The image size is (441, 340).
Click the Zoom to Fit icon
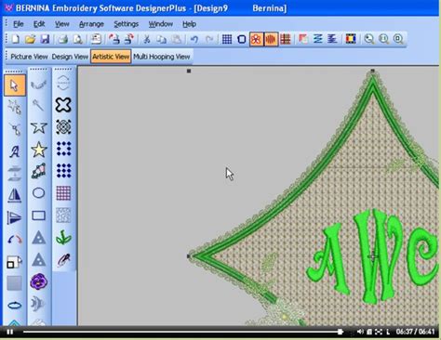coord(398,39)
